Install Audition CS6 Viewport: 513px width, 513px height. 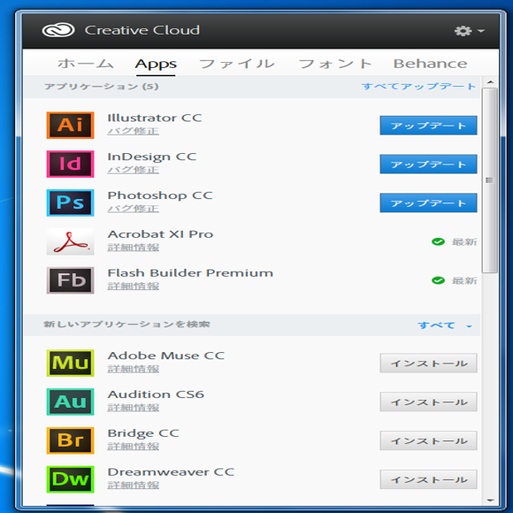[x=428, y=402]
